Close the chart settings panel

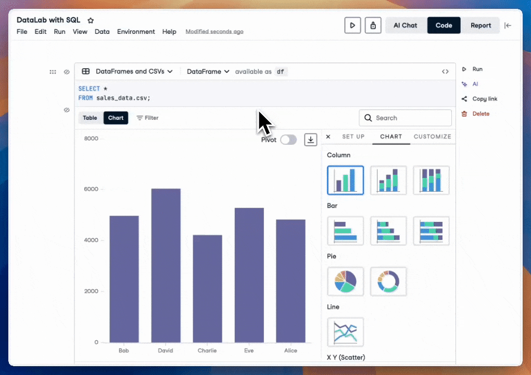pos(328,136)
